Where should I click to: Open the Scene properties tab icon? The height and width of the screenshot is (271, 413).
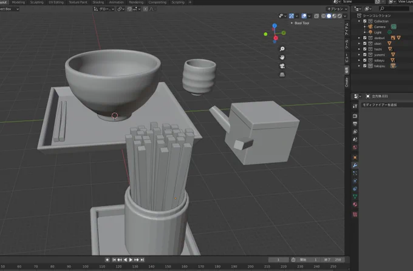click(x=355, y=139)
